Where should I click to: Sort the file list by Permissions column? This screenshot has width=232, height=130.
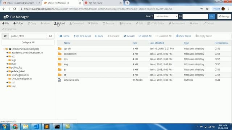coord(221,43)
